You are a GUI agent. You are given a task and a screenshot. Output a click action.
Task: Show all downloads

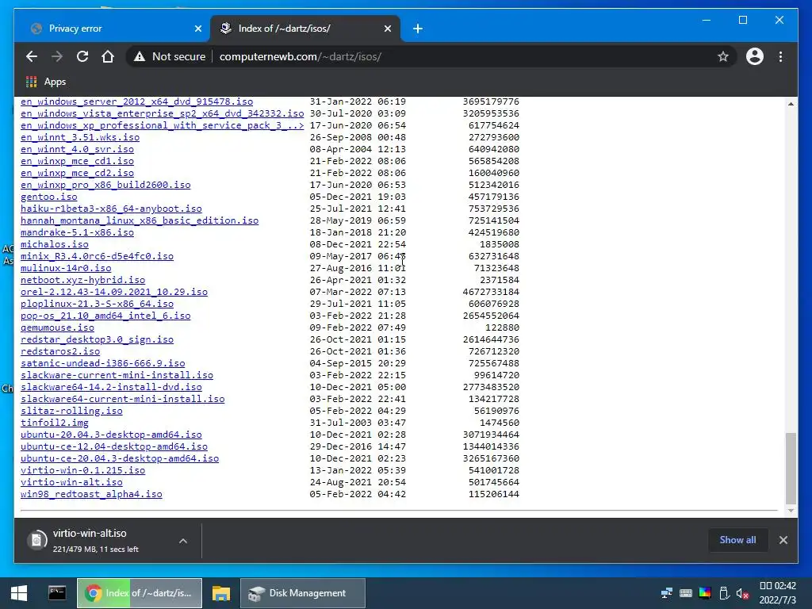pos(738,540)
